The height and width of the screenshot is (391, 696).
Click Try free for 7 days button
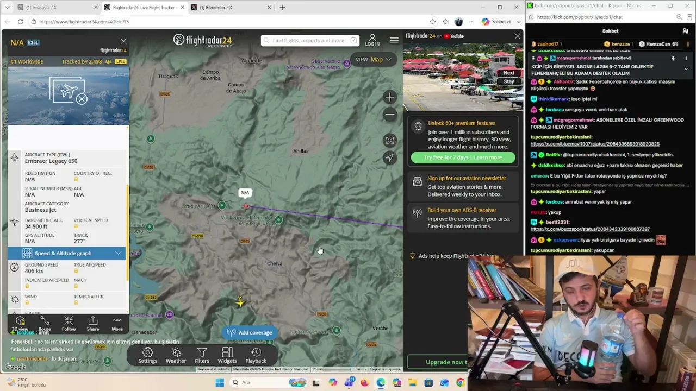(x=463, y=157)
